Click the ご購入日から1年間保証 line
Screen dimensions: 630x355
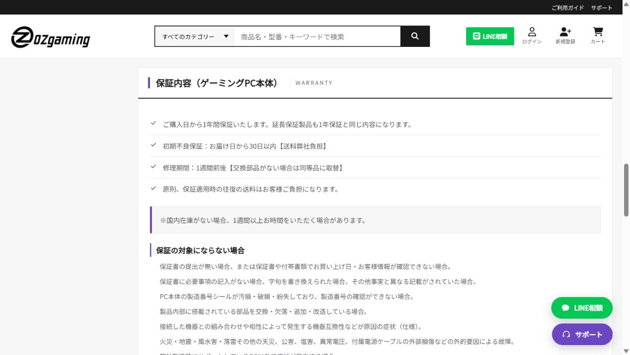[287, 125]
